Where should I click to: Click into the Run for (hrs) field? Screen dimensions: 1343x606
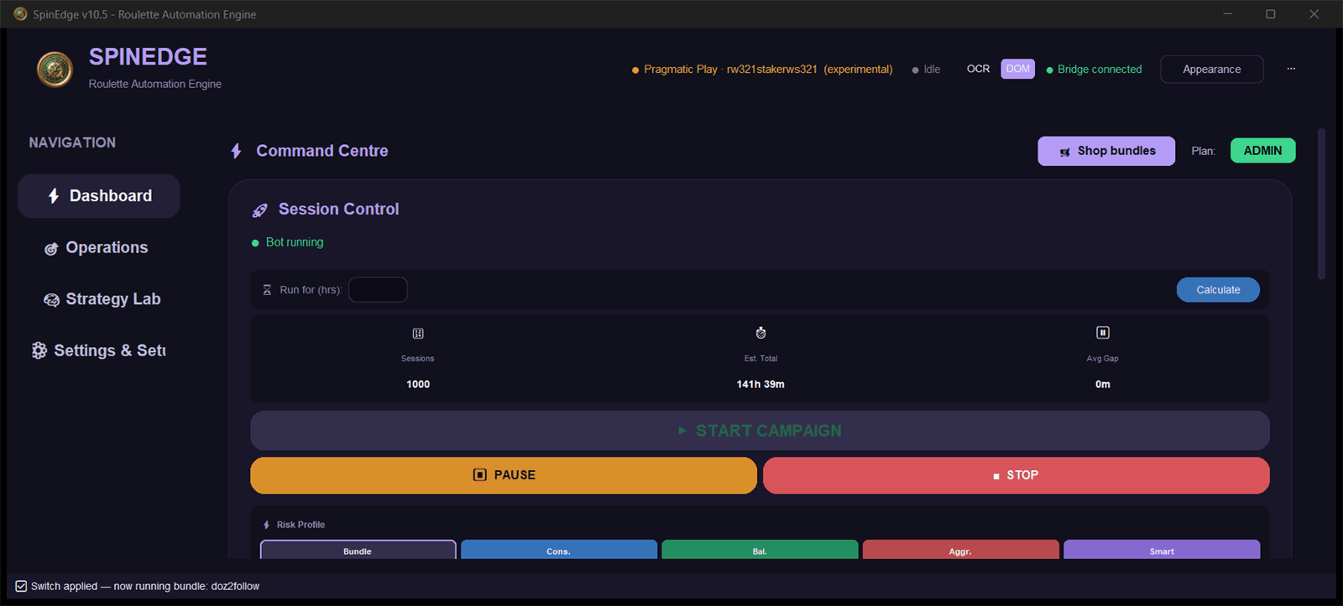[x=378, y=290]
